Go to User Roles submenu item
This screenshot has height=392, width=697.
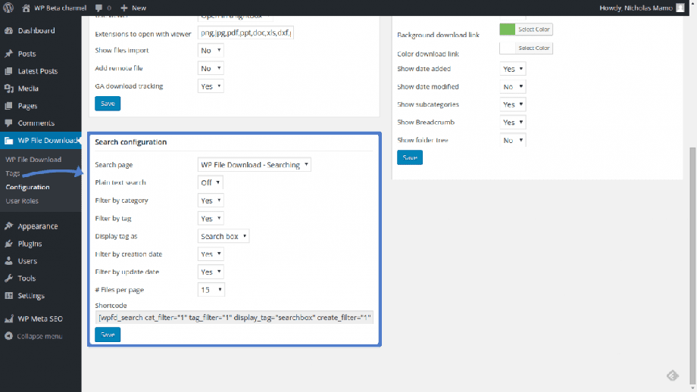[22, 201]
